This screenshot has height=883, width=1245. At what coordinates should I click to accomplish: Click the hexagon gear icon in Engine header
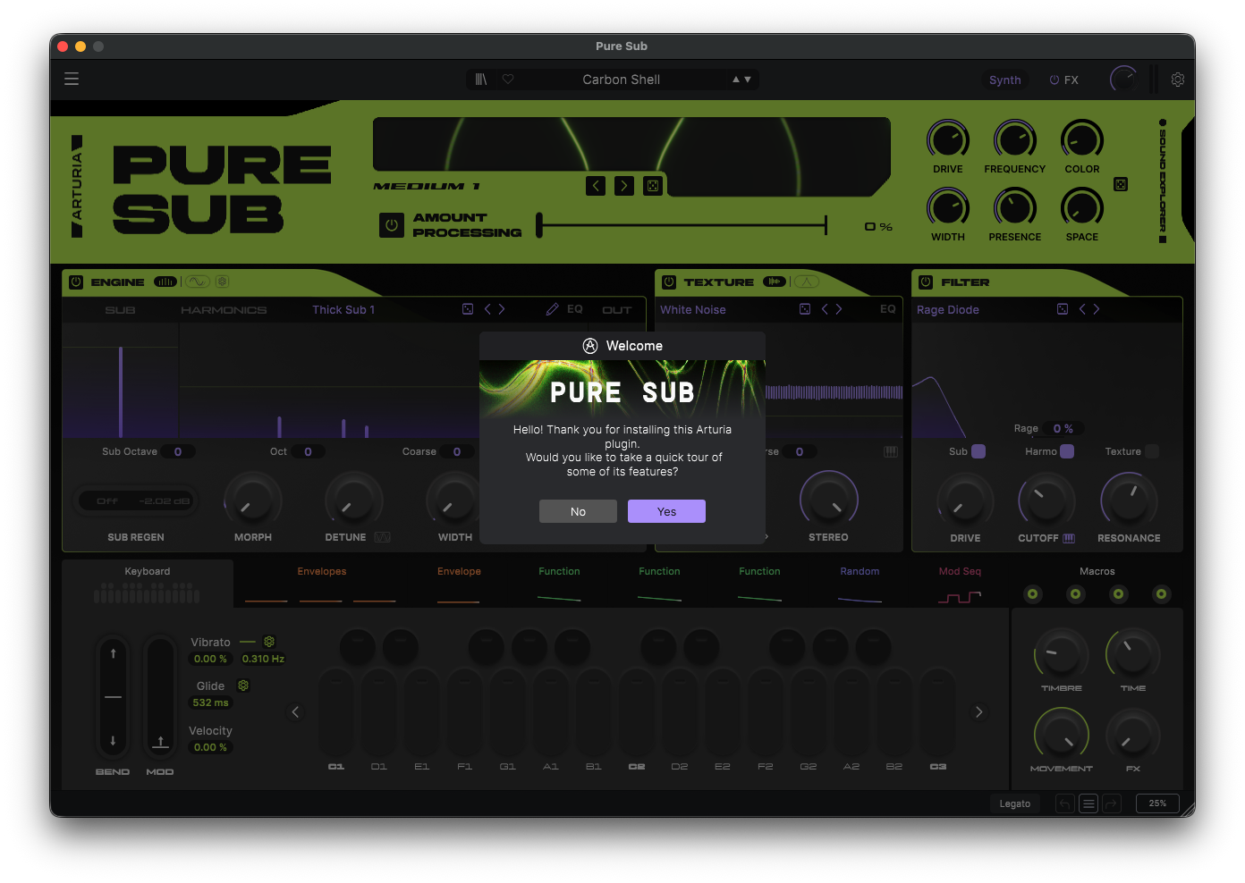pyautogui.click(x=223, y=282)
